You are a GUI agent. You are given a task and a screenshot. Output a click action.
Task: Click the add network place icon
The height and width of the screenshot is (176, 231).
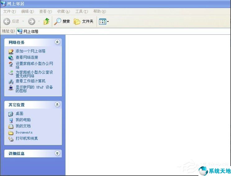(x=11, y=52)
